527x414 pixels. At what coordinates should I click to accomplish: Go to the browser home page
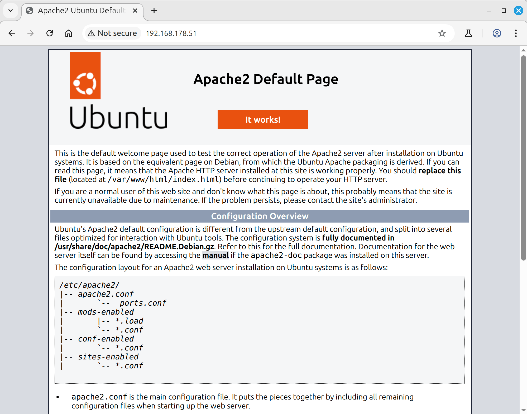[69, 33]
